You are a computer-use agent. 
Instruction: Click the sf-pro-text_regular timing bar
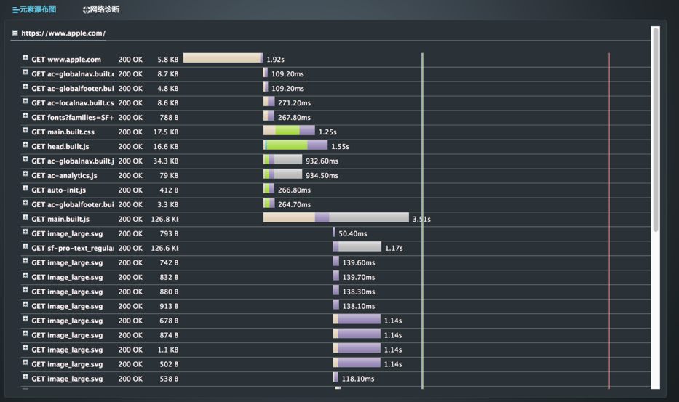(x=357, y=246)
